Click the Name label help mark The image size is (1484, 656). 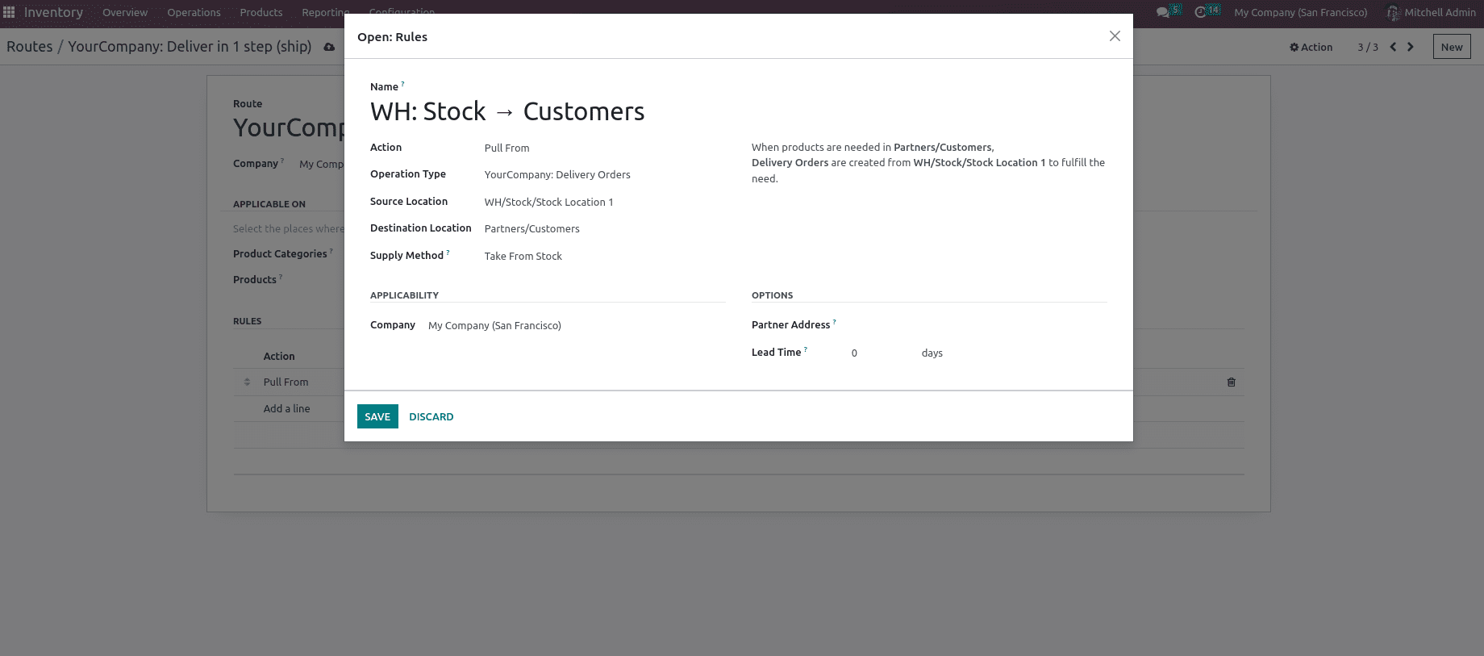402,84
